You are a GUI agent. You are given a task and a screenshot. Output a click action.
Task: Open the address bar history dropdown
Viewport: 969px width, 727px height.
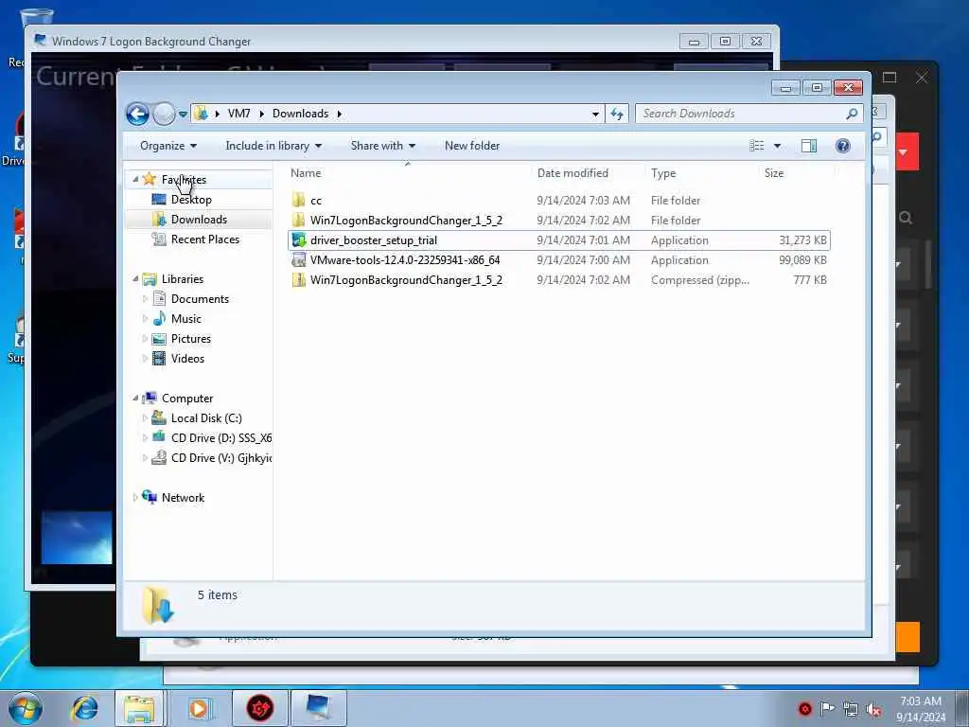coord(595,114)
